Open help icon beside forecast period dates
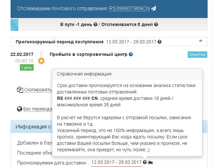This screenshot has height=167, width=214. (x=160, y=42)
